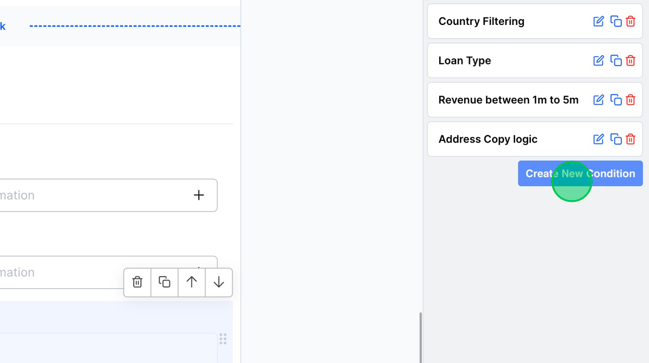
Task: Duplicate the Revenue between 1m to 5m condition
Action: tap(615, 100)
